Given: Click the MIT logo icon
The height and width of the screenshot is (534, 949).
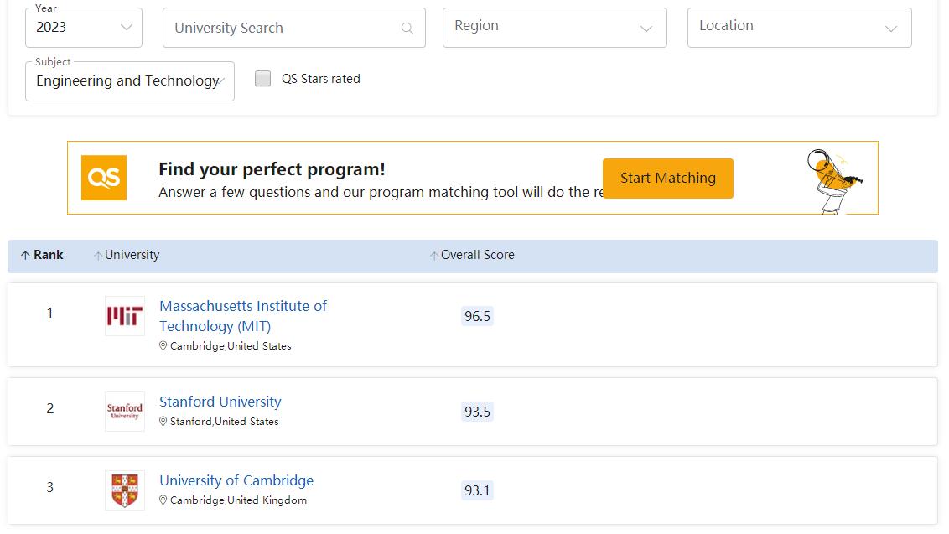Looking at the screenshot, I should [124, 316].
